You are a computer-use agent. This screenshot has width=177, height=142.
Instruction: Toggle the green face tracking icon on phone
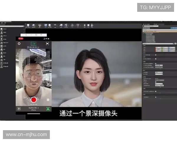coord(48,109)
